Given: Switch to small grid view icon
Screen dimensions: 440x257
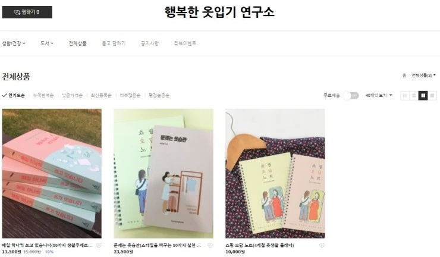Looking at the screenshot, I should point(414,96).
